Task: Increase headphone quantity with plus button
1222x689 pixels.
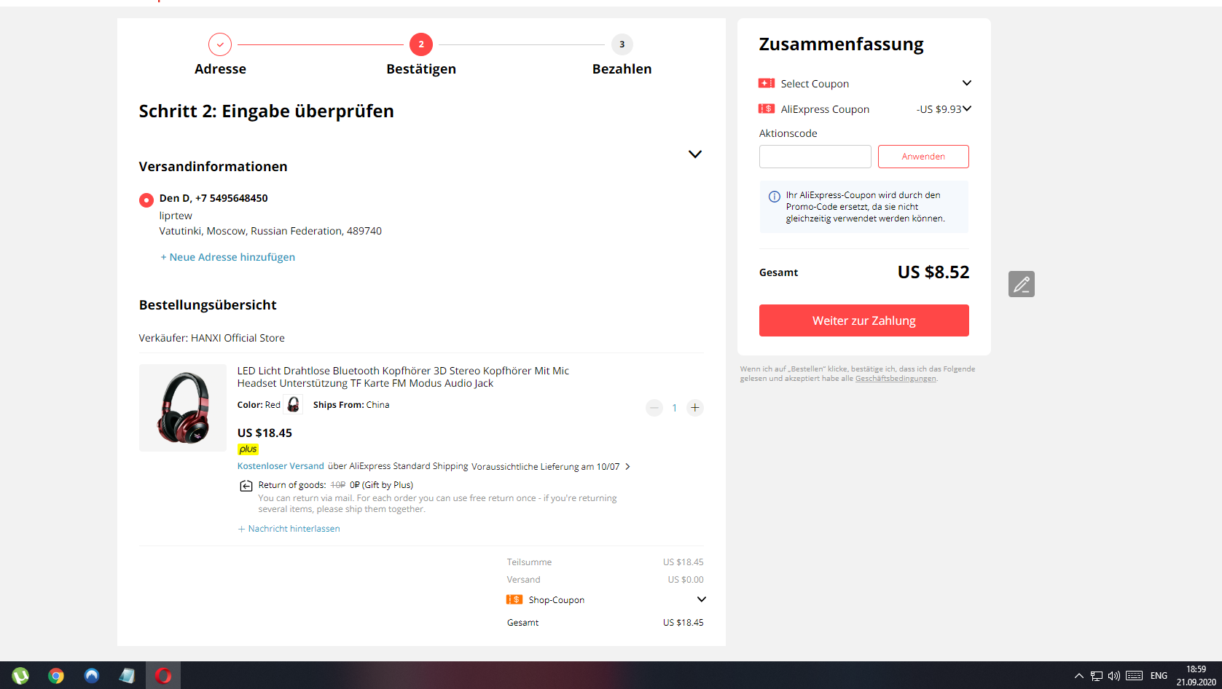Action: tap(695, 408)
